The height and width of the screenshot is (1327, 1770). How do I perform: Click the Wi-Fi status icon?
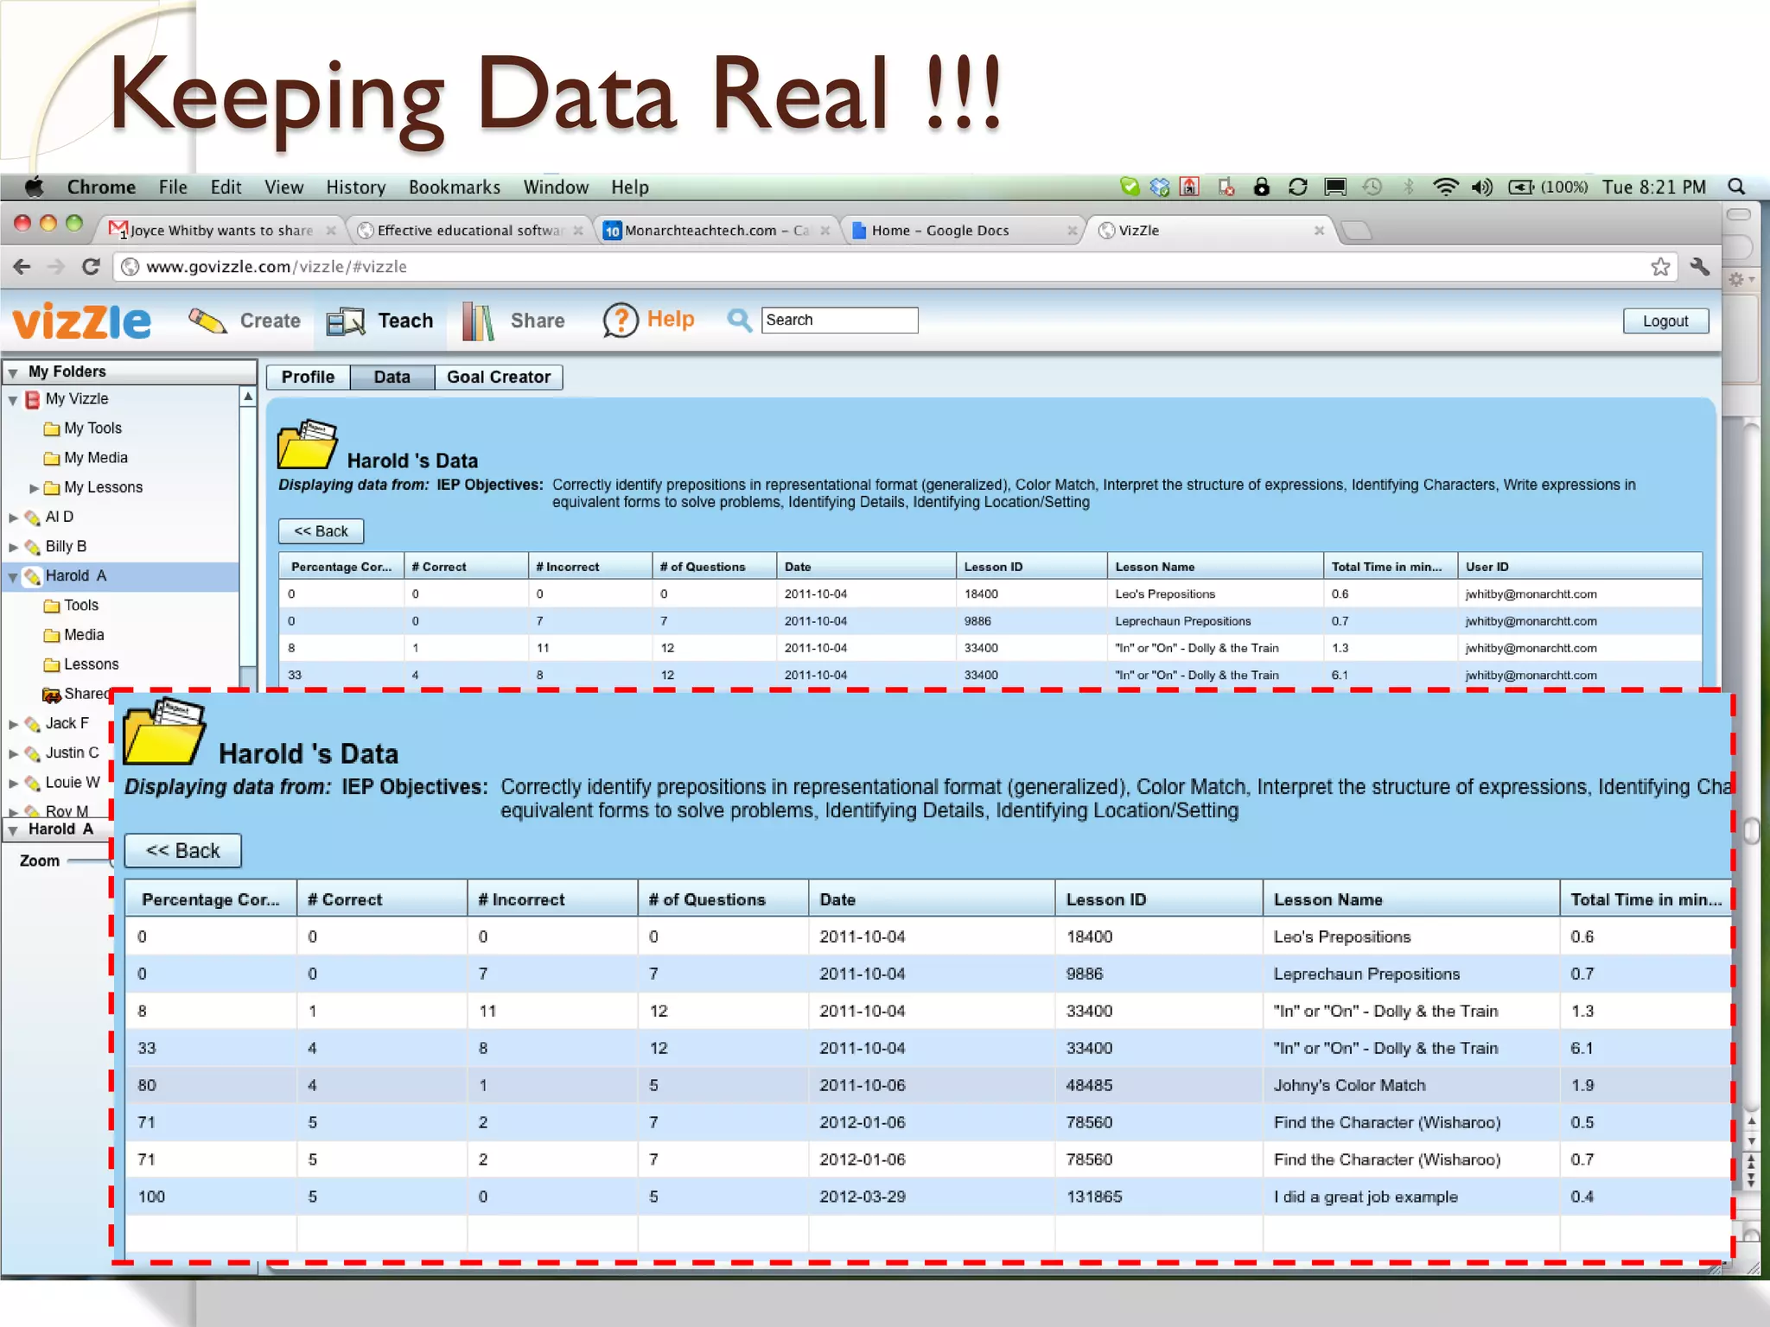pyautogui.click(x=1445, y=187)
